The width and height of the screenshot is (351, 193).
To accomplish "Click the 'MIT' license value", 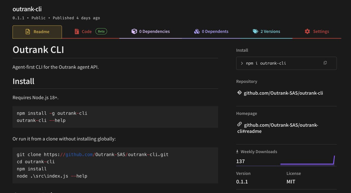I will pyautogui.click(x=291, y=182).
